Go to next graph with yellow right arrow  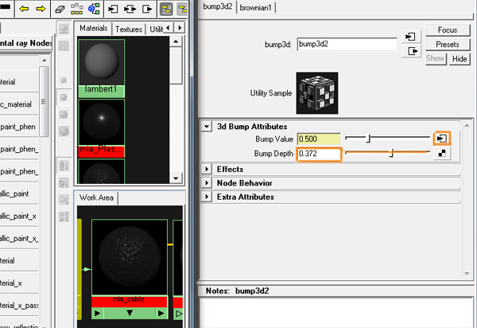[x=41, y=9]
